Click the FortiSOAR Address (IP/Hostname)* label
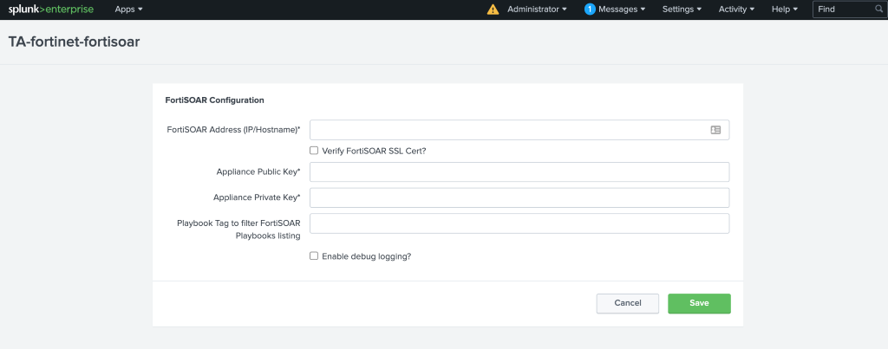This screenshot has height=349, width=888. (x=233, y=130)
